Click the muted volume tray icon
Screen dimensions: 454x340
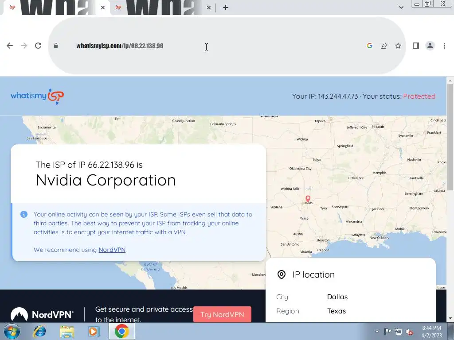coord(409,332)
